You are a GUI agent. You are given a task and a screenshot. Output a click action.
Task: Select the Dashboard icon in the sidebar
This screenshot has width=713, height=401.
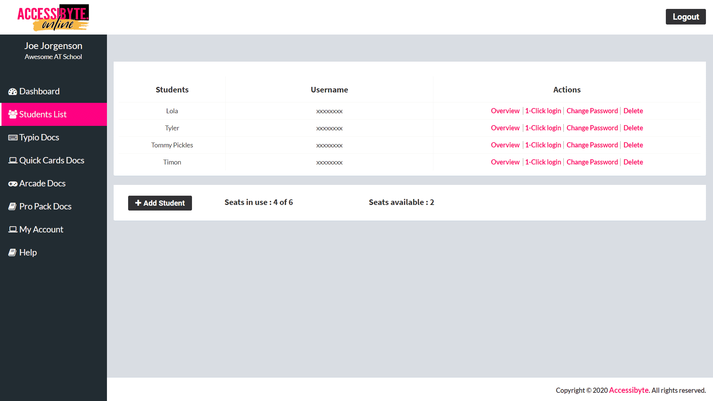13,91
